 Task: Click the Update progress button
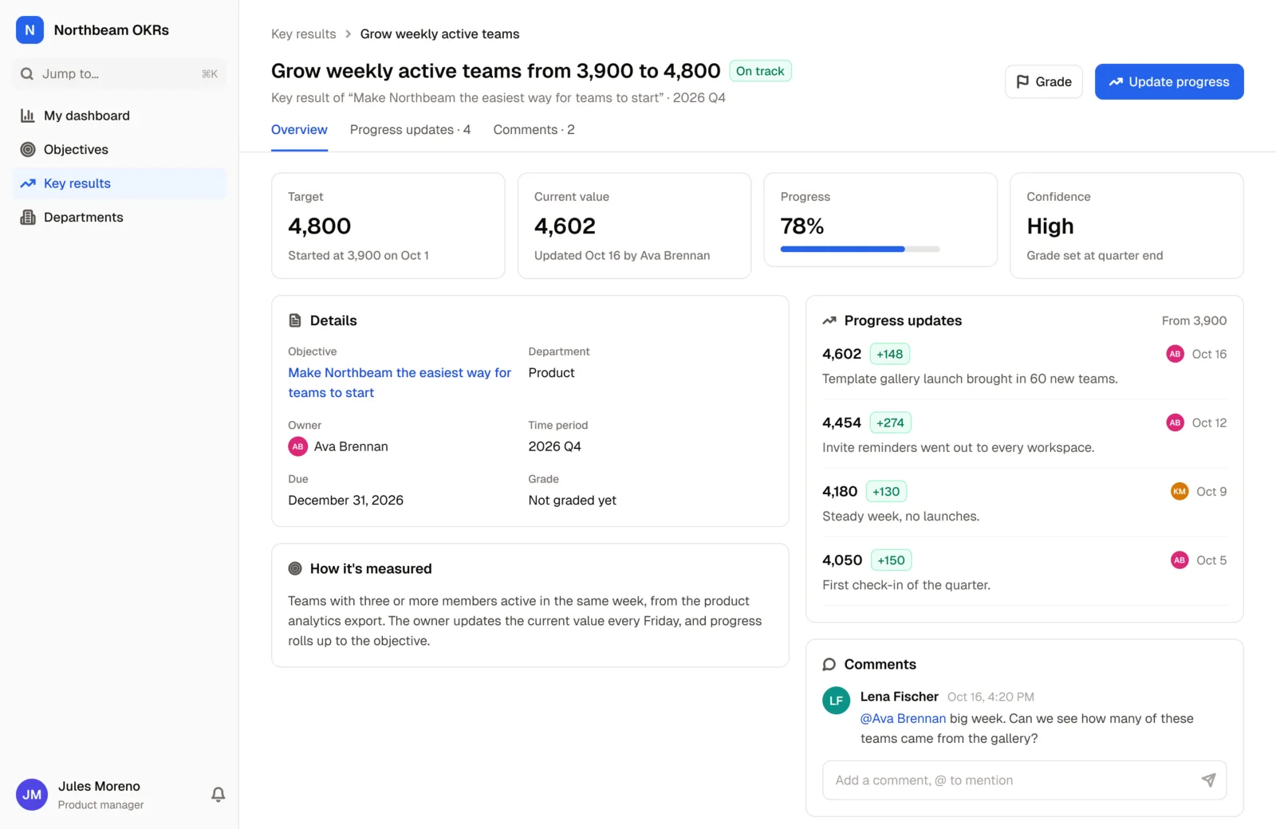1169,82
